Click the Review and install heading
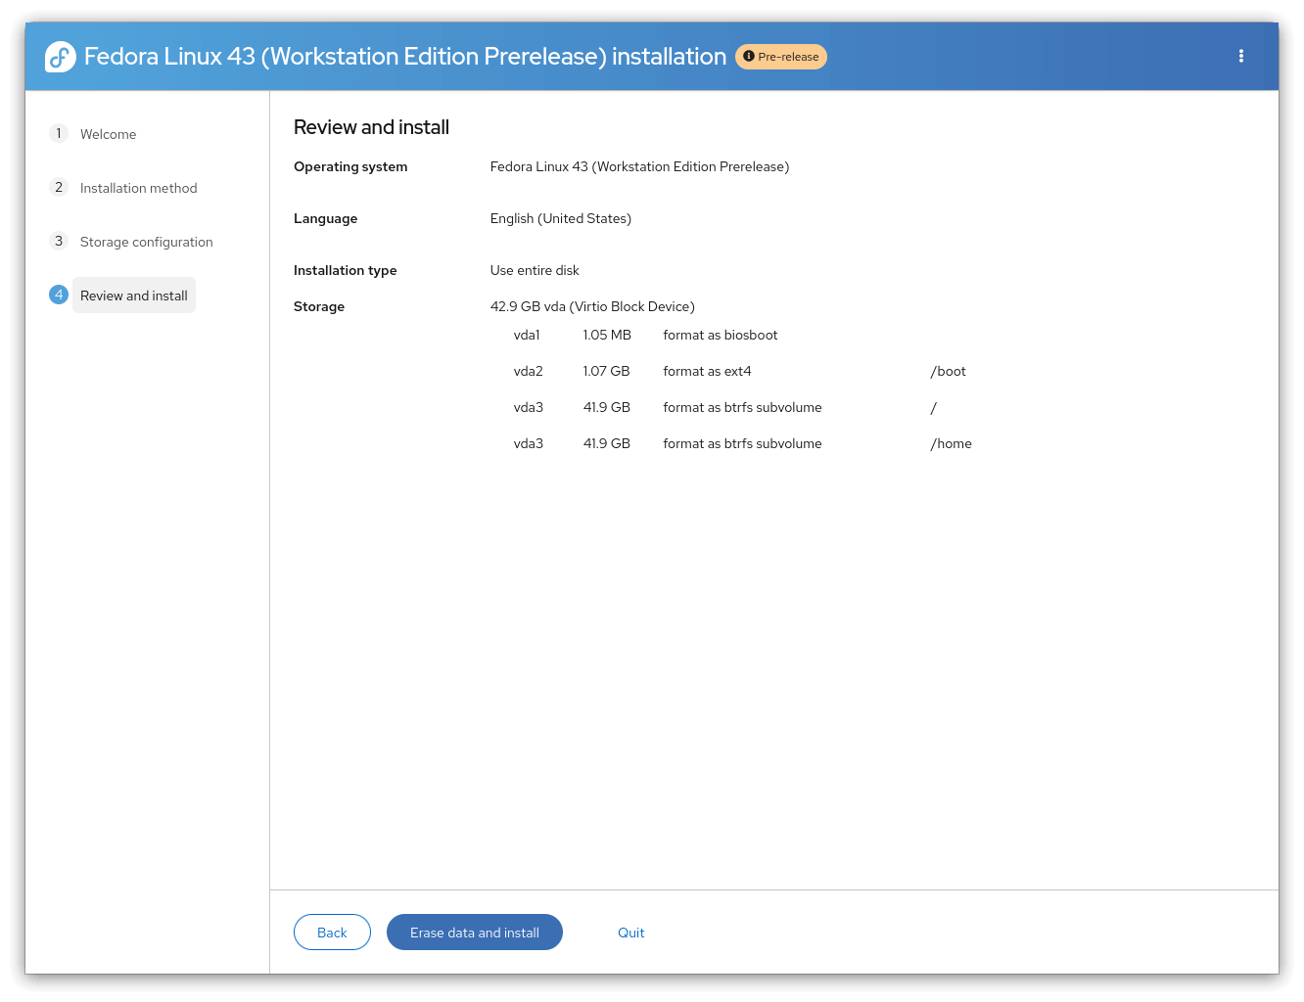The height and width of the screenshot is (1002, 1304). tap(371, 127)
